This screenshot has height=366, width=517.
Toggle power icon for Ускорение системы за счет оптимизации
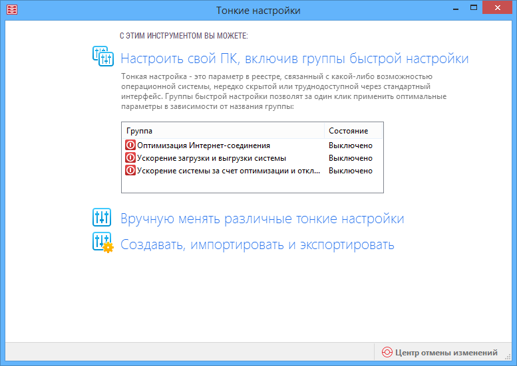[x=130, y=171]
